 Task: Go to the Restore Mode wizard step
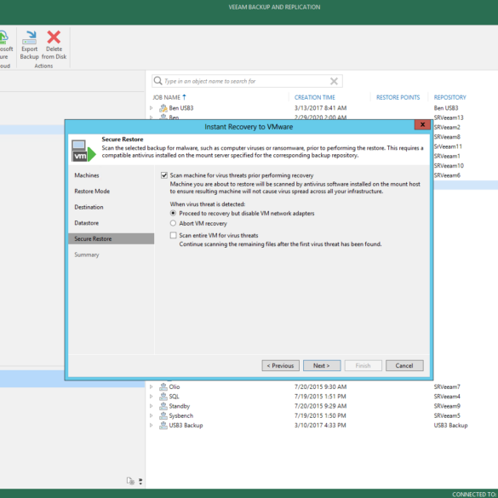(92, 192)
